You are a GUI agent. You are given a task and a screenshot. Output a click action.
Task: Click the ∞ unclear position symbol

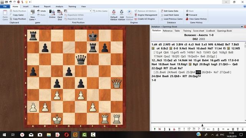tap(228, 129)
